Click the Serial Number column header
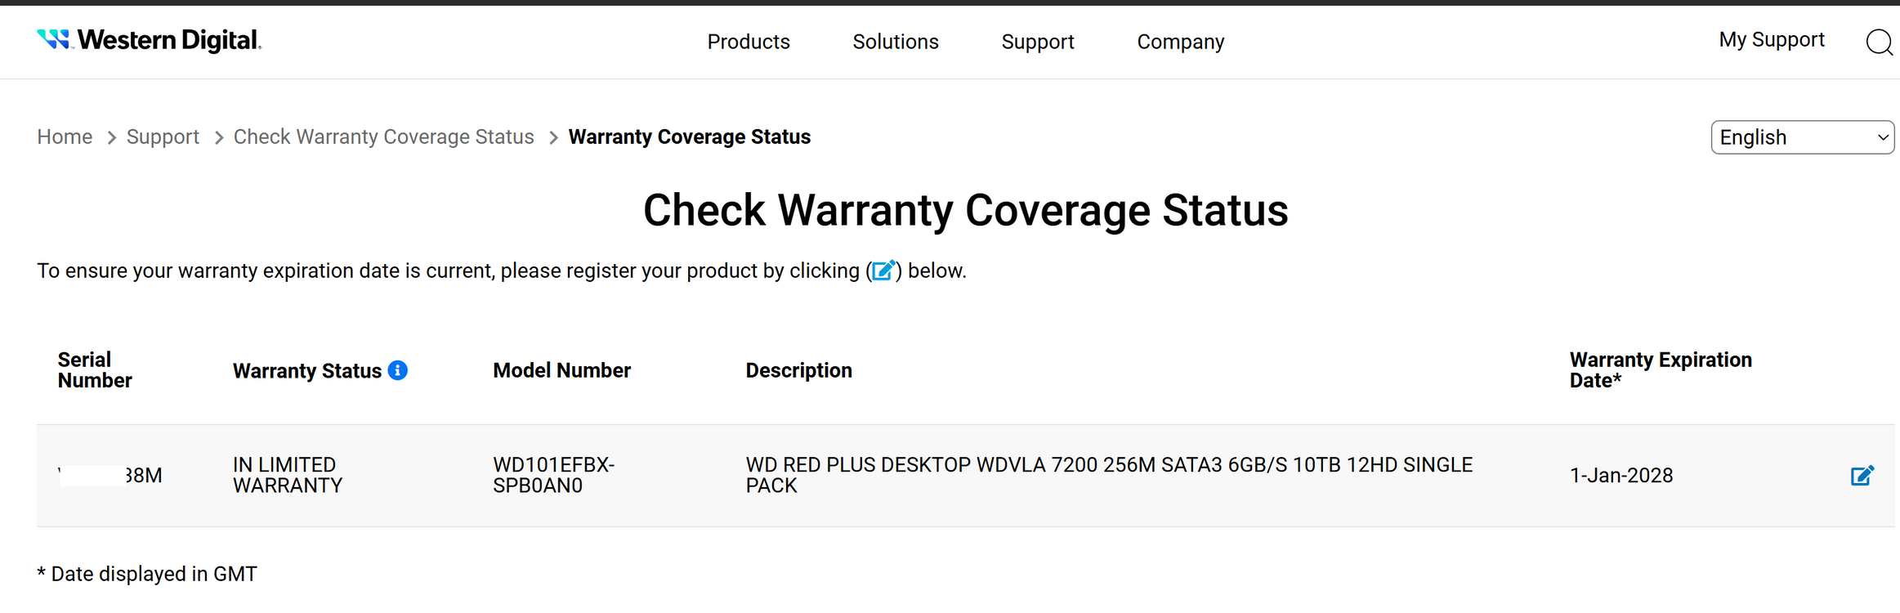1900x613 pixels. pos(94,370)
